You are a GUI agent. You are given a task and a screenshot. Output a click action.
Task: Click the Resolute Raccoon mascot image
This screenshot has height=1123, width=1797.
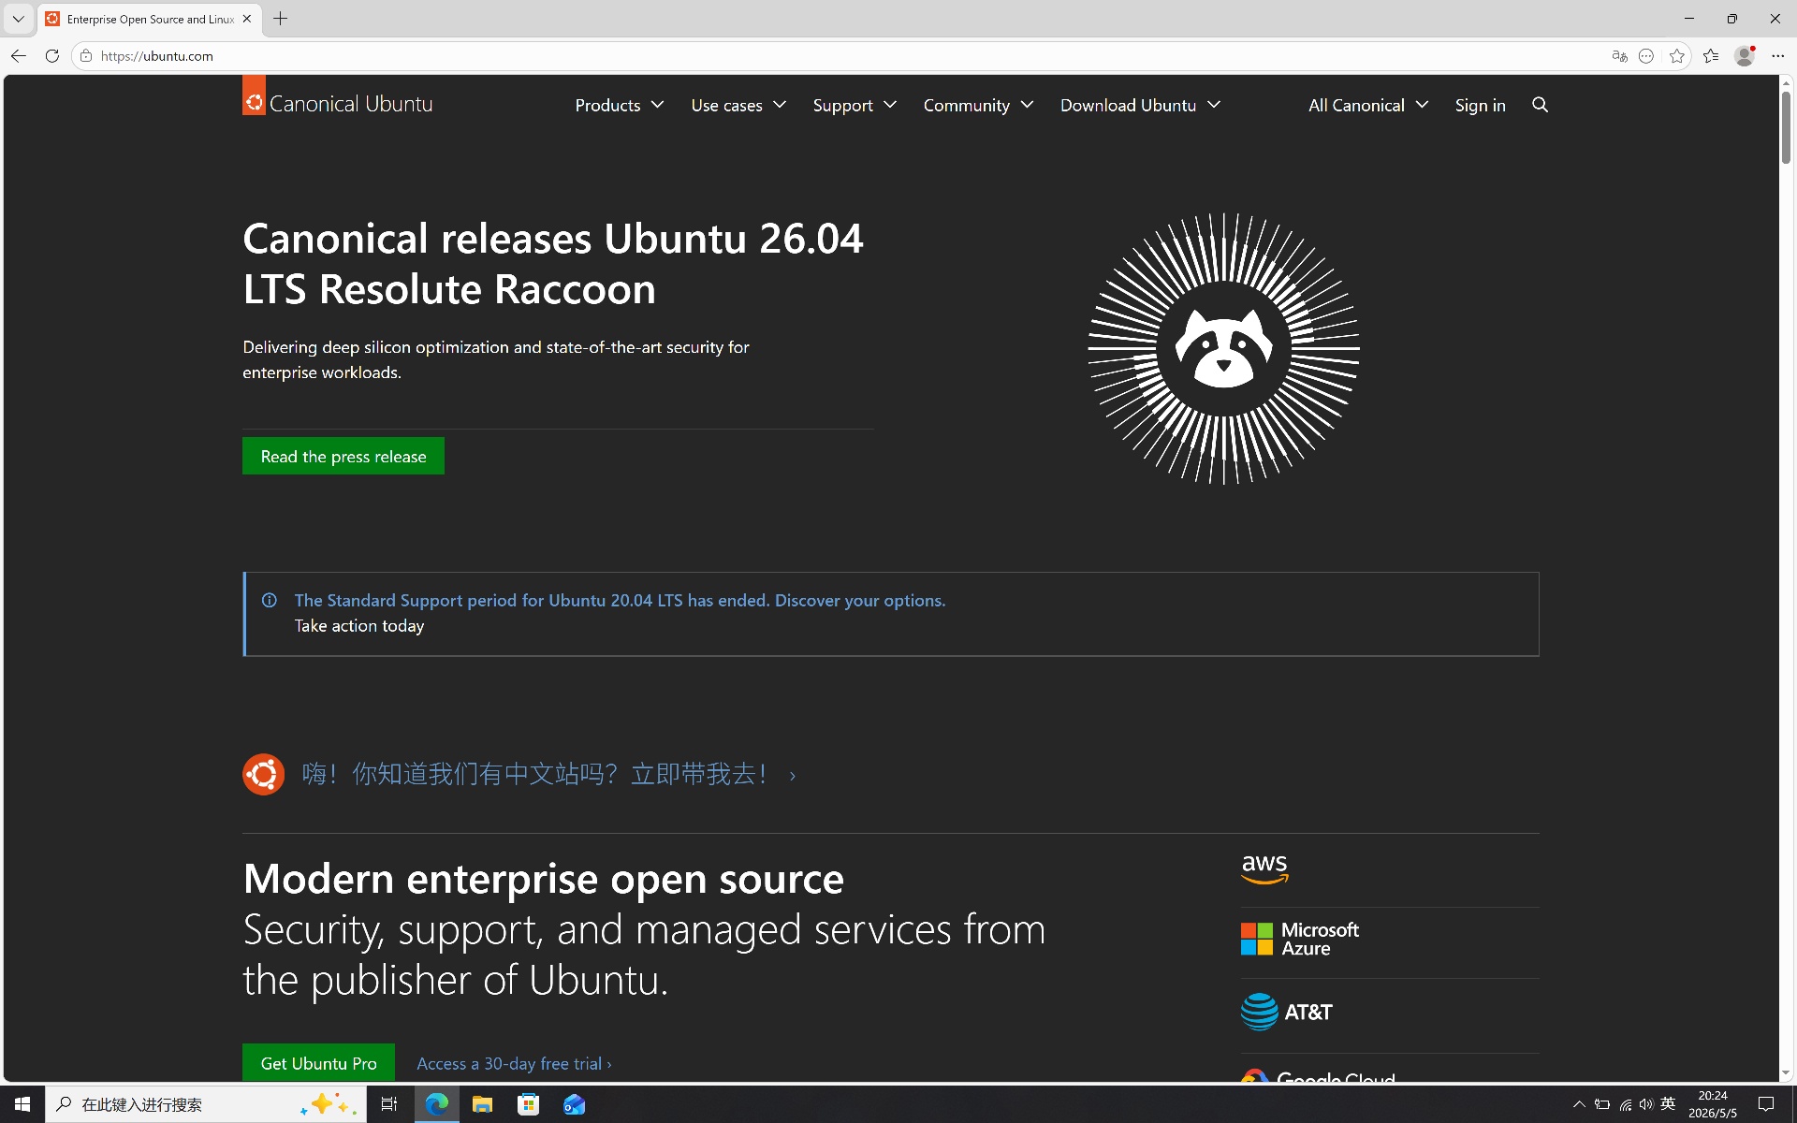(x=1223, y=348)
